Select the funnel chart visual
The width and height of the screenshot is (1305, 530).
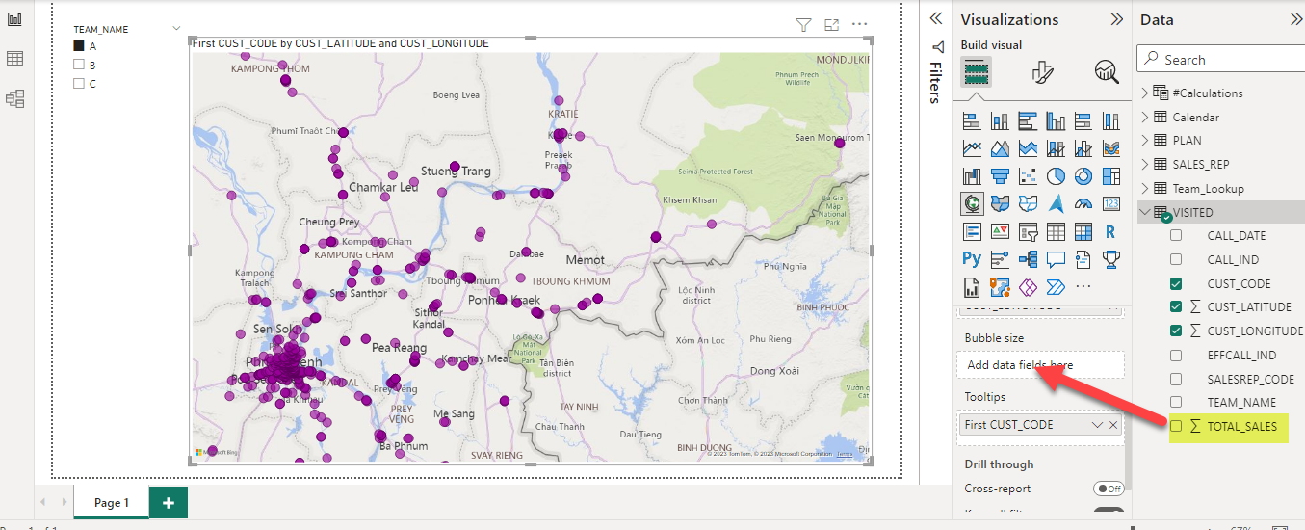click(1000, 176)
